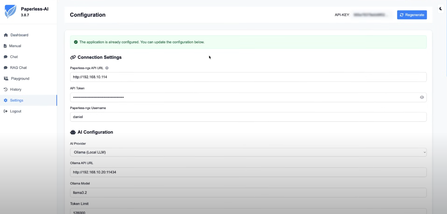This screenshot has width=447, height=214.
Task: Click the "Token Limit" label
Action: tap(79, 204)
